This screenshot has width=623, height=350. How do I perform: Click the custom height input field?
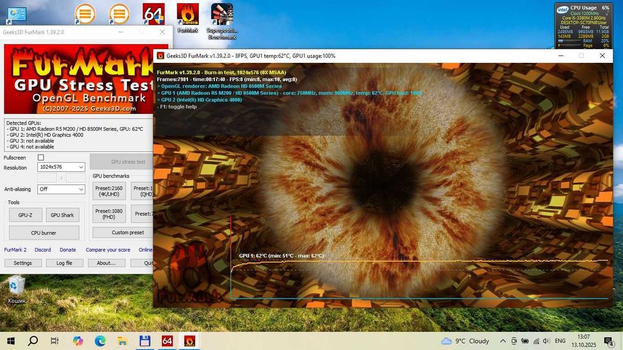tap(75, 178)
